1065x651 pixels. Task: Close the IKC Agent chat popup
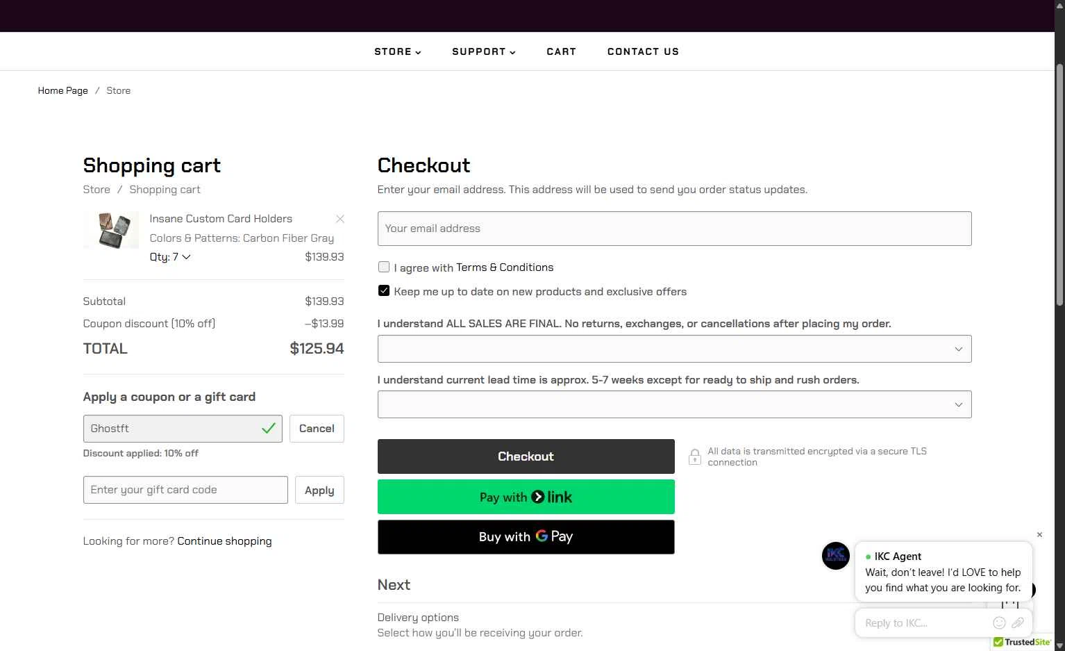(x=1039, y=534)
